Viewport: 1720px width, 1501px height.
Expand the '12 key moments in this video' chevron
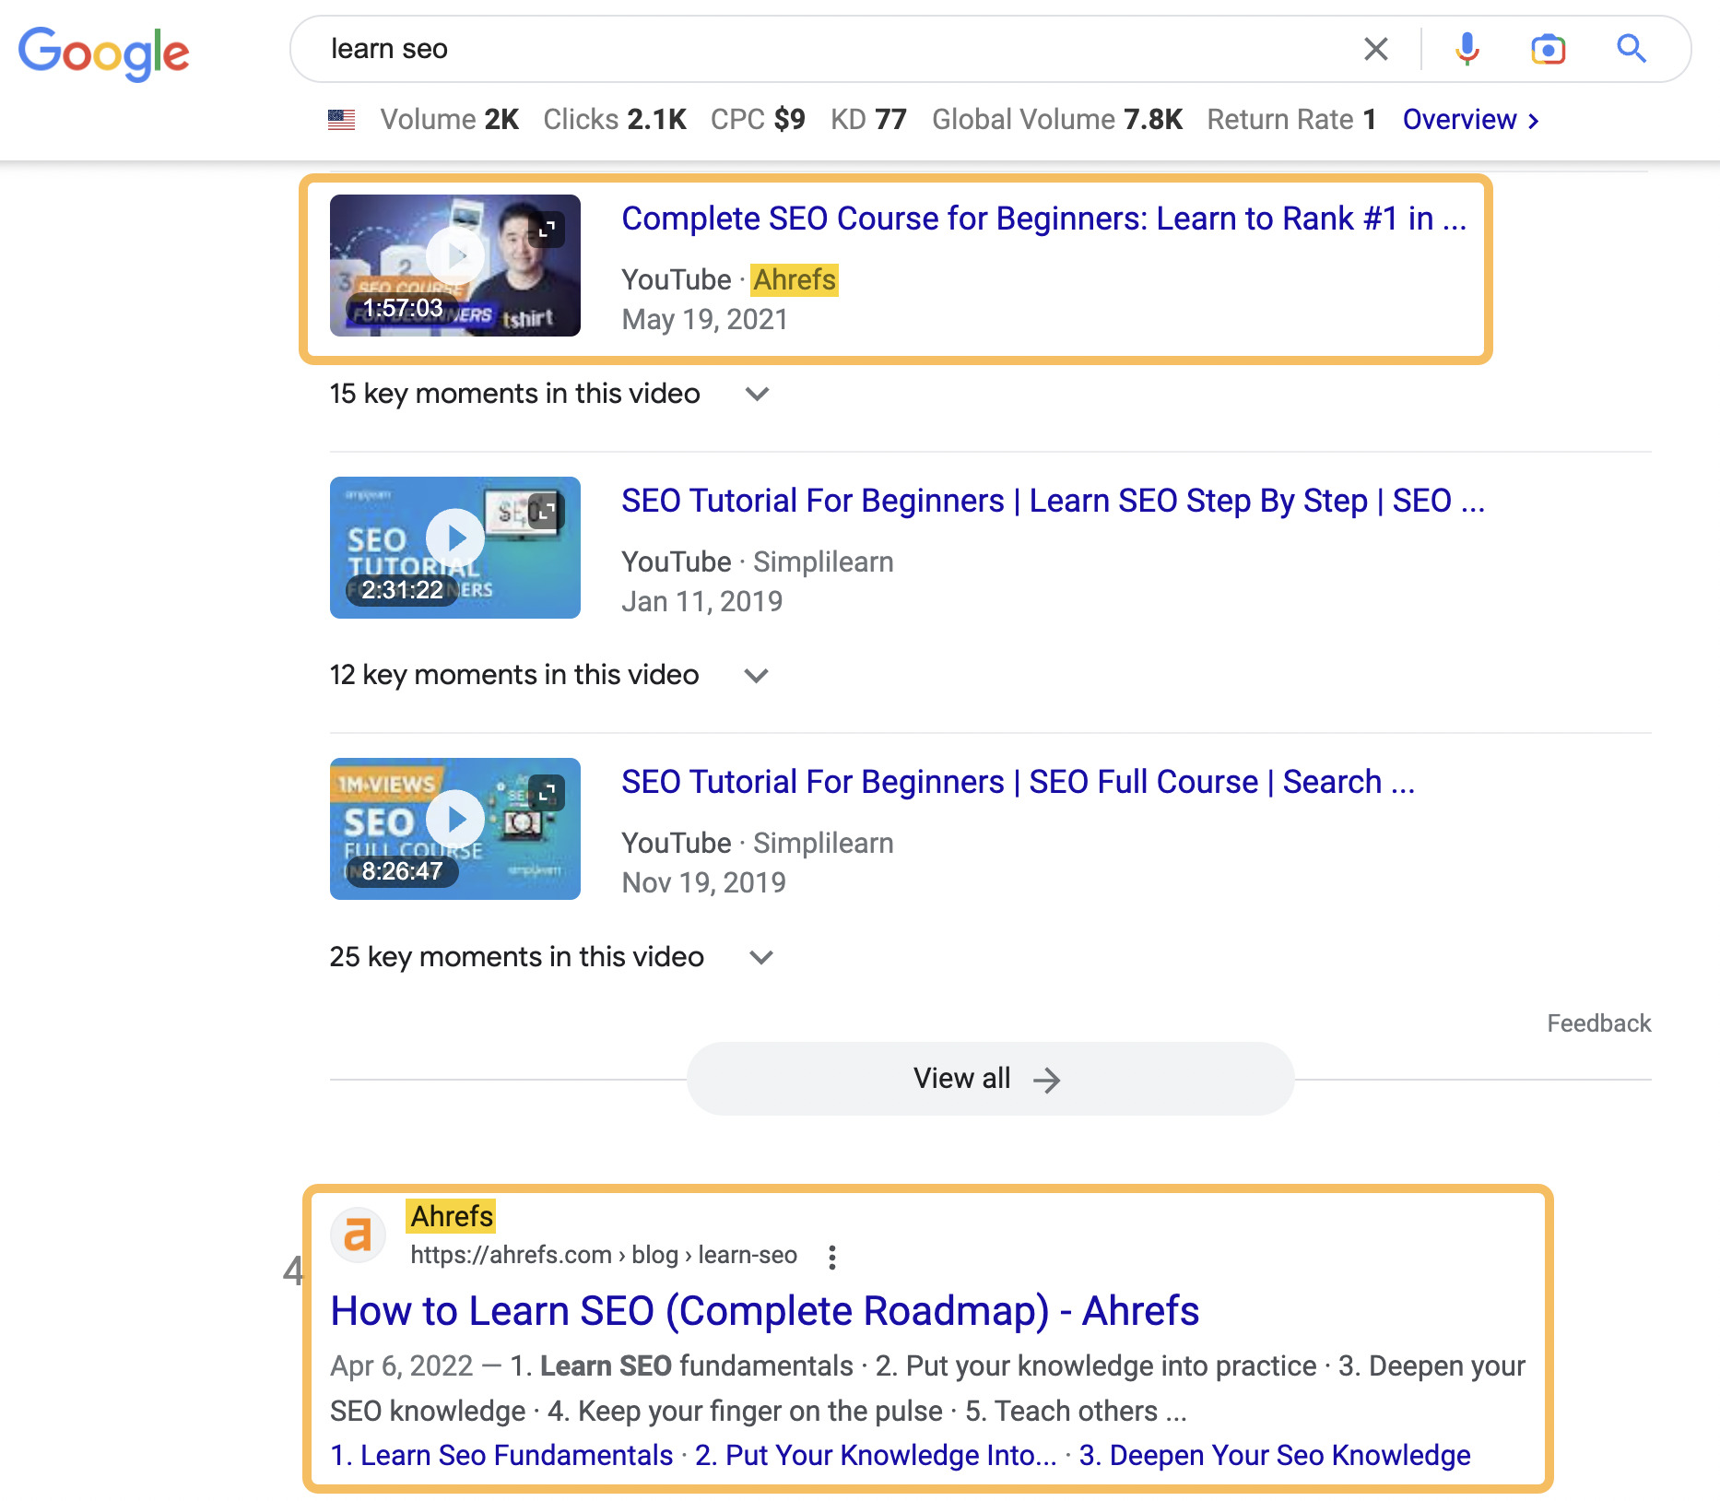755,675
